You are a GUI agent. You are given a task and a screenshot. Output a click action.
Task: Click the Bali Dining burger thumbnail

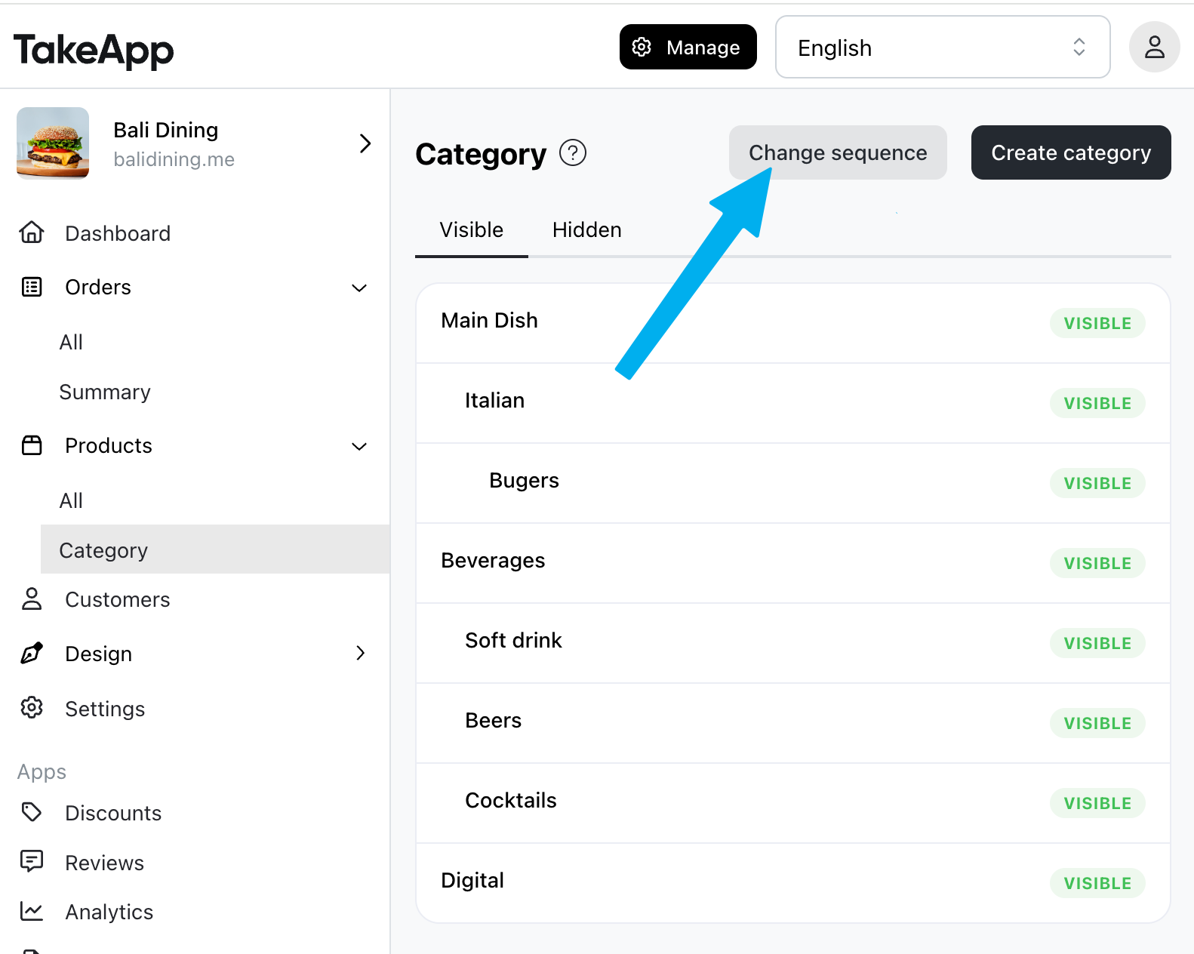point(53,143)
